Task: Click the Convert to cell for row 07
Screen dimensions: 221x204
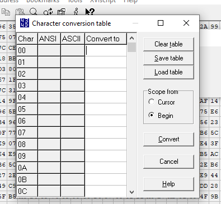Action: (x=106, y=132)
